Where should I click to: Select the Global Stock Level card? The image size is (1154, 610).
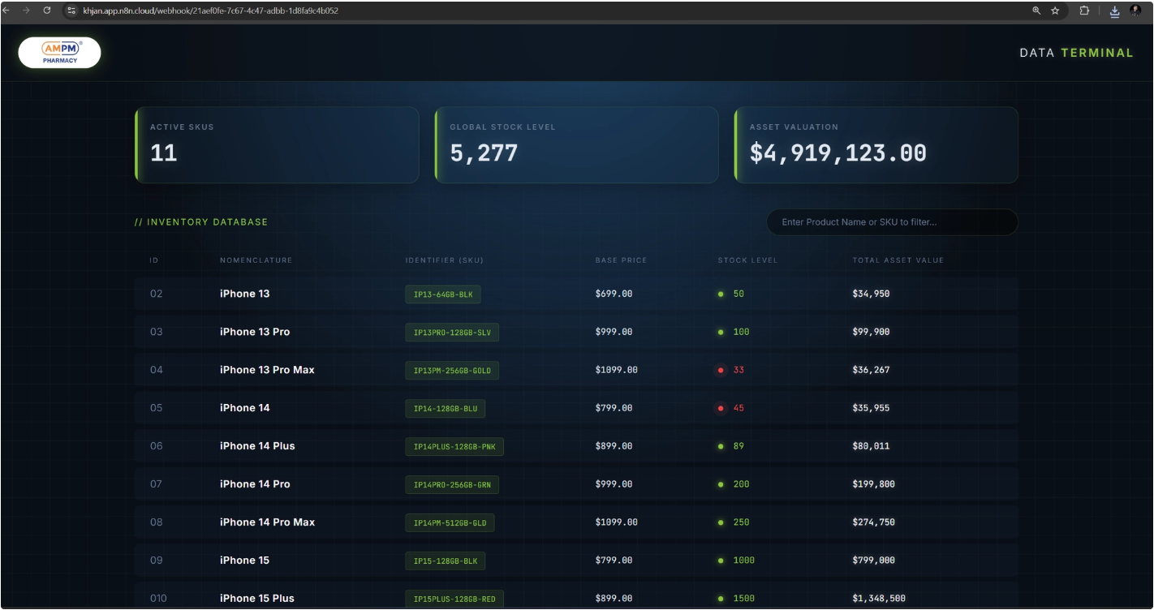pyautogui.click(x=577, y=145)
